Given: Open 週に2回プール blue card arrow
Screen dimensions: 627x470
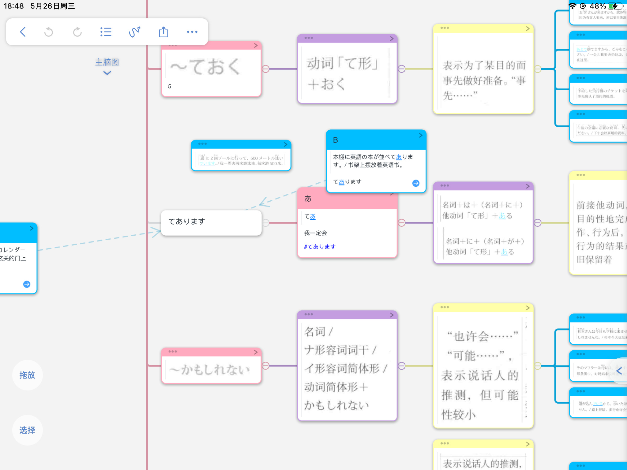Looking at the screenshot, I should (x=285, y=144).
